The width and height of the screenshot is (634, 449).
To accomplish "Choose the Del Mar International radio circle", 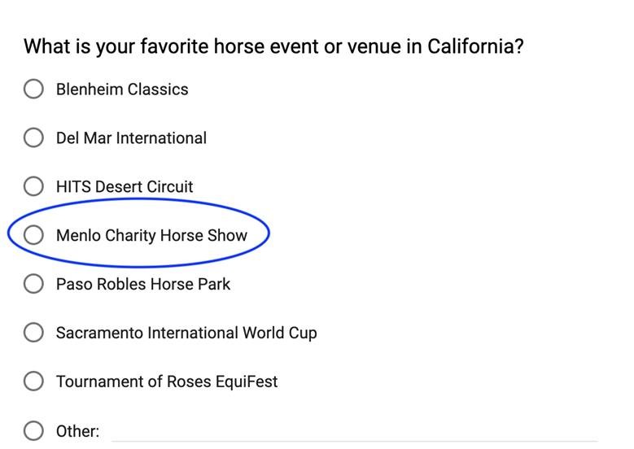I will (33, 138).
